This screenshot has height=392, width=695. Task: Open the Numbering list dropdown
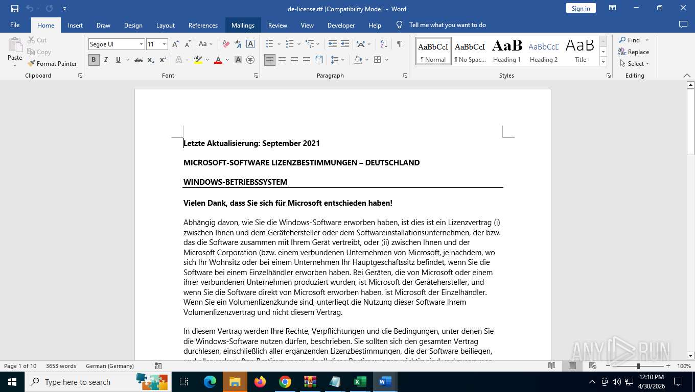pyautogui.click(x=299, y=44)
